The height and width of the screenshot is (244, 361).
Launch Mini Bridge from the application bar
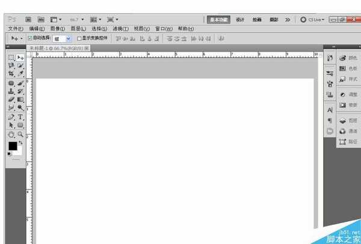point(40,19)
